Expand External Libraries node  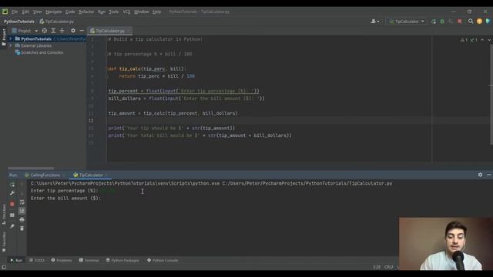(10, 46)
